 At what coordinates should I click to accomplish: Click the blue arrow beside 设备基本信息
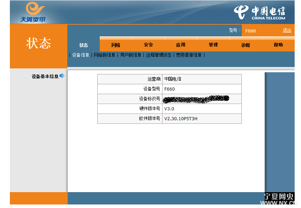tap(62, 76)
